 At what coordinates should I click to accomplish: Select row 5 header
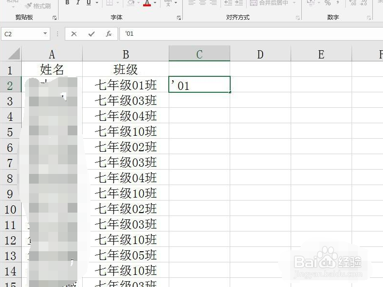(x=11, y=132)
